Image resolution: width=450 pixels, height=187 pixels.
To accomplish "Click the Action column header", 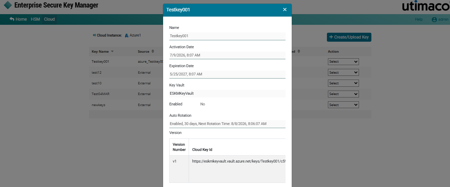I will (333, 52).
